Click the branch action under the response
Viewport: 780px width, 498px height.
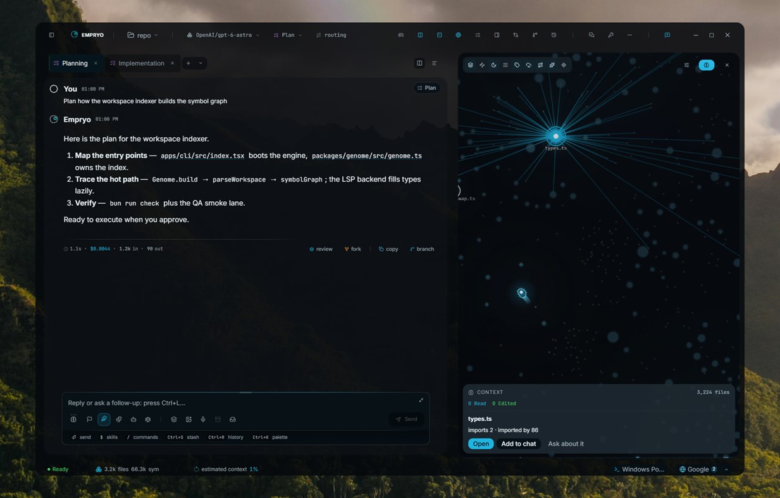tap(422, 249)
